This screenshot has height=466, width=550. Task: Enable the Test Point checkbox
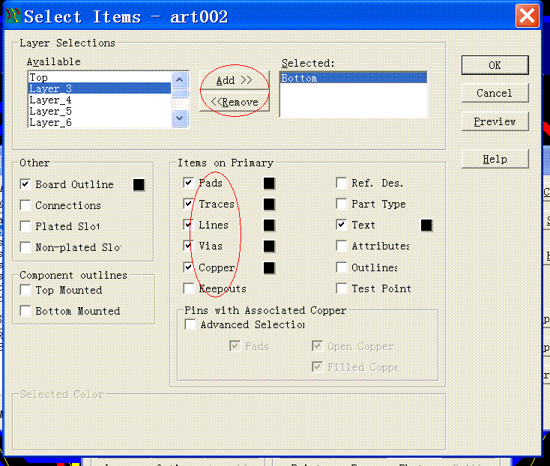coord(341,288)
